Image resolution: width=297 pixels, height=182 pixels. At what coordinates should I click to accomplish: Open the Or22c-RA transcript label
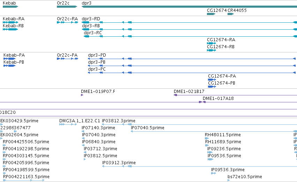(67, 19)
